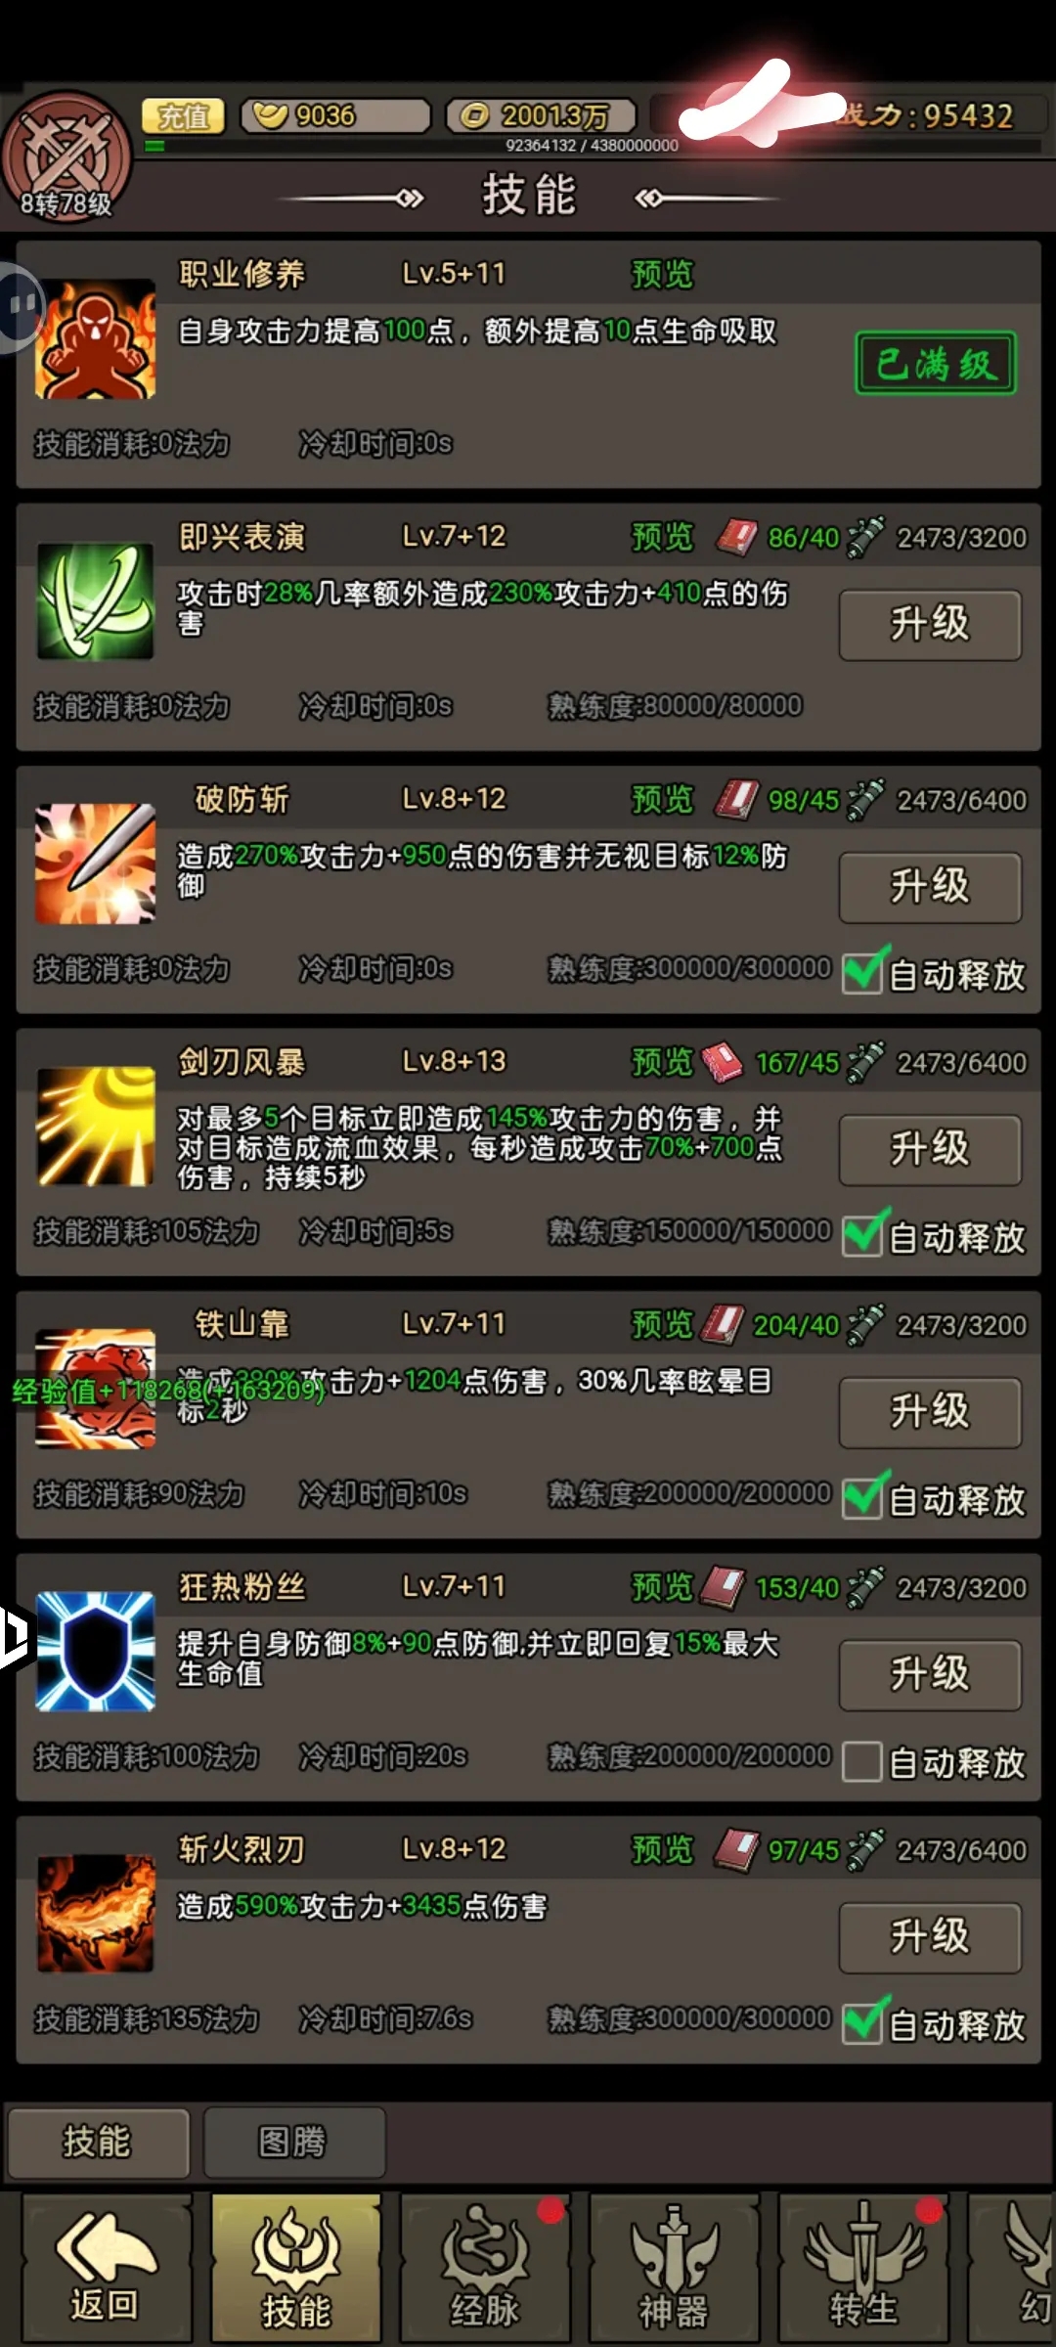Tap the 狂热粉丝 shield skill icon
This screenshot has width=1056, height=2347.
pos(95,1652)
